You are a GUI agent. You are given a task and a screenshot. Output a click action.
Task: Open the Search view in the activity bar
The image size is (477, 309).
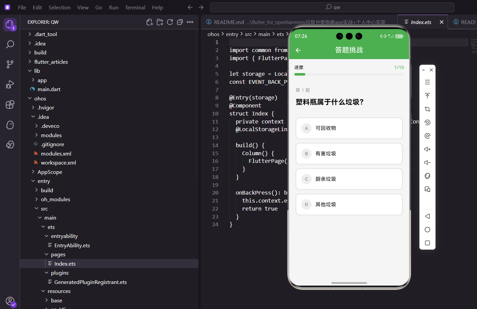coord(10,44)
